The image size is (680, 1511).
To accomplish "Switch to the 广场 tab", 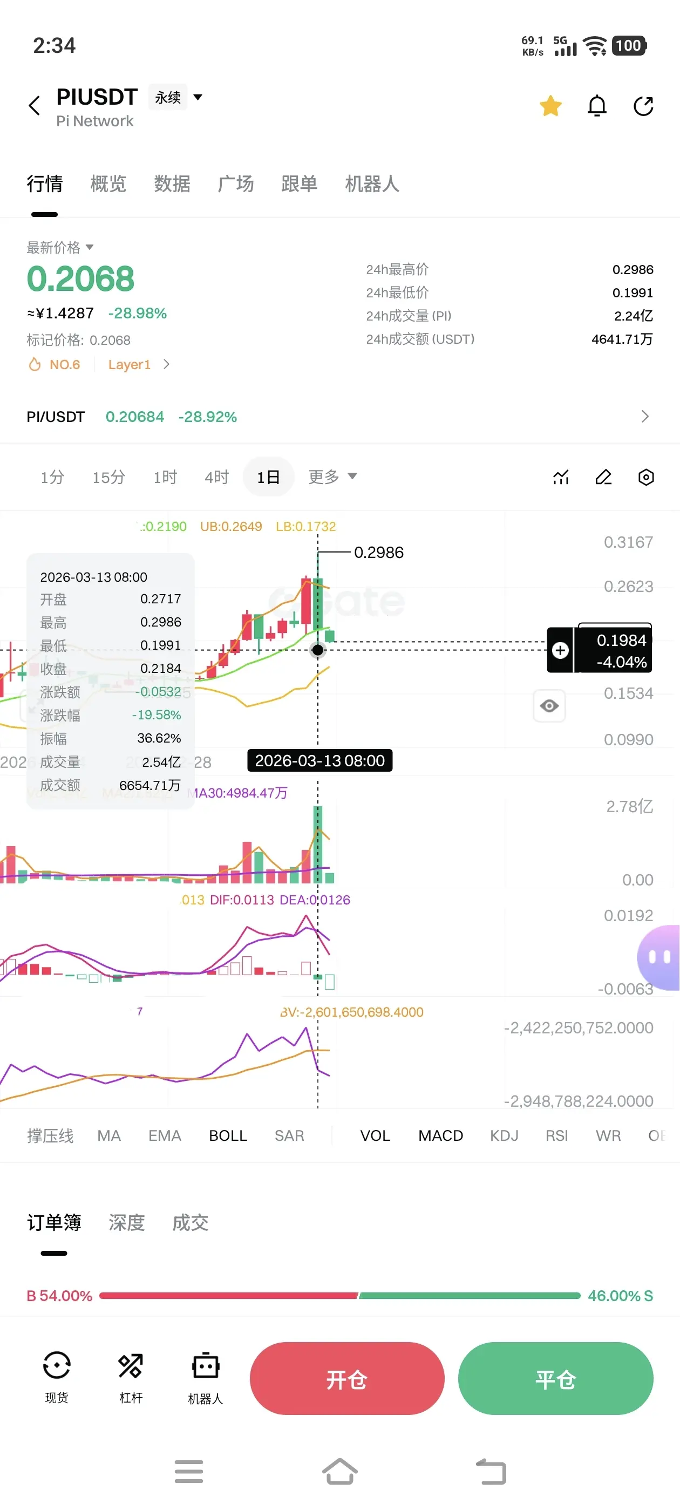I will (235, 184).
